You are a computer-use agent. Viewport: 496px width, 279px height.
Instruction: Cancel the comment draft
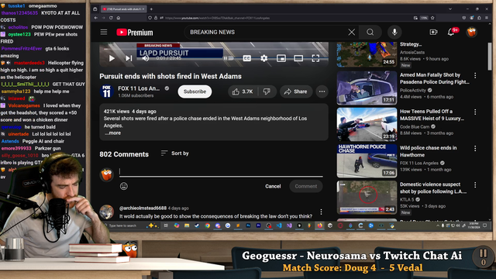point(273,186)
